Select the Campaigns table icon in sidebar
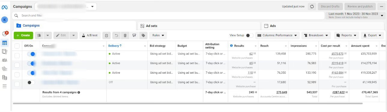The image size is (387, 112). (5, 43)
